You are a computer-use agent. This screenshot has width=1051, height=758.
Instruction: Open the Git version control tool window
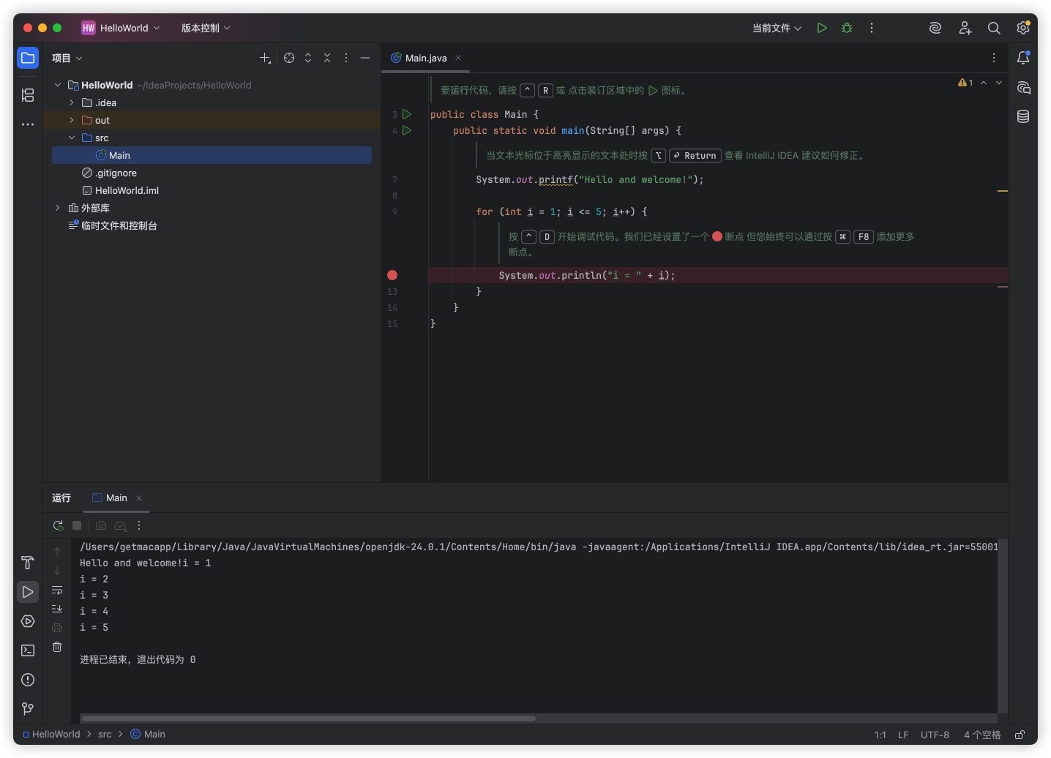click(x=28, y=708)
